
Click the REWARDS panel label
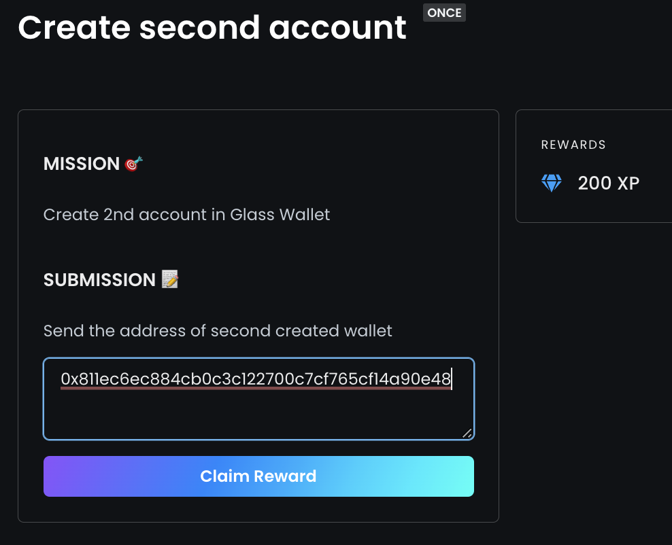point(573,145)
